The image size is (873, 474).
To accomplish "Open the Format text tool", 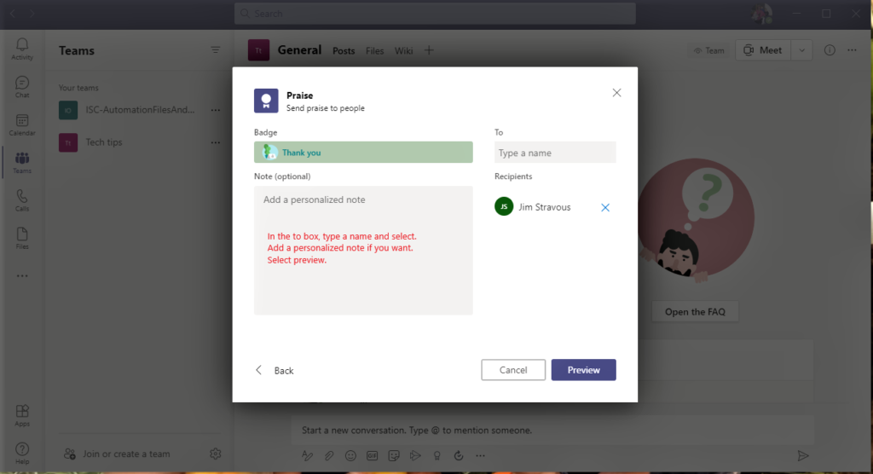I will [x=307, y=455].
